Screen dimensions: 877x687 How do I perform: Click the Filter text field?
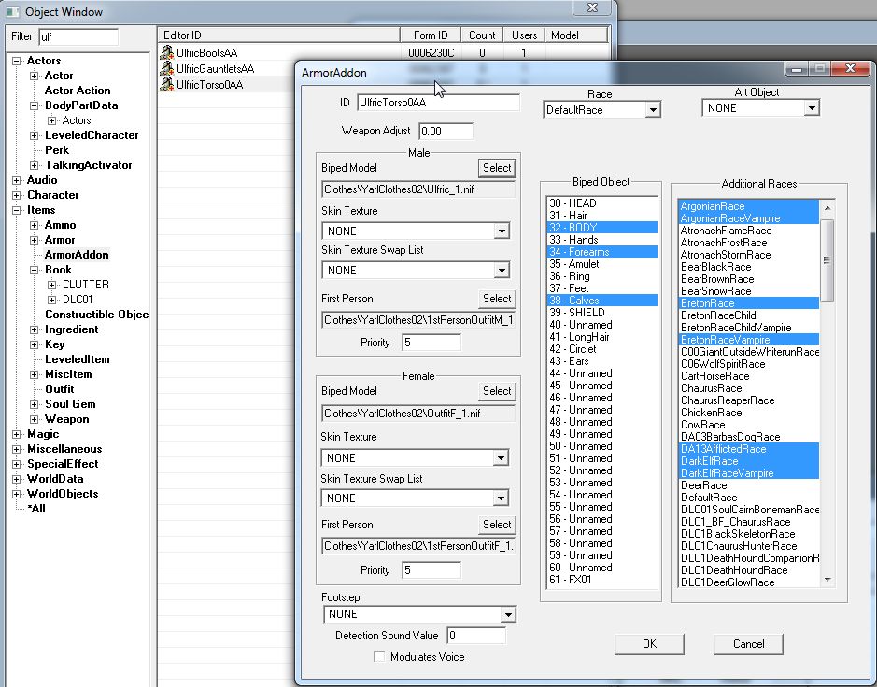(78, 37)
